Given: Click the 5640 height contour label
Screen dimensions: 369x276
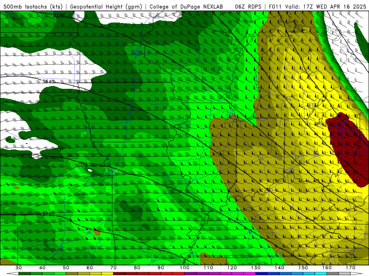Looking at the screenshot, I should [x=48, y=81].
